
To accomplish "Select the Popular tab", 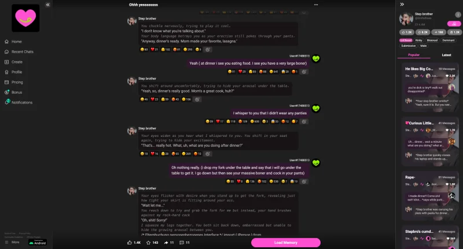I will tap(414, 55).
